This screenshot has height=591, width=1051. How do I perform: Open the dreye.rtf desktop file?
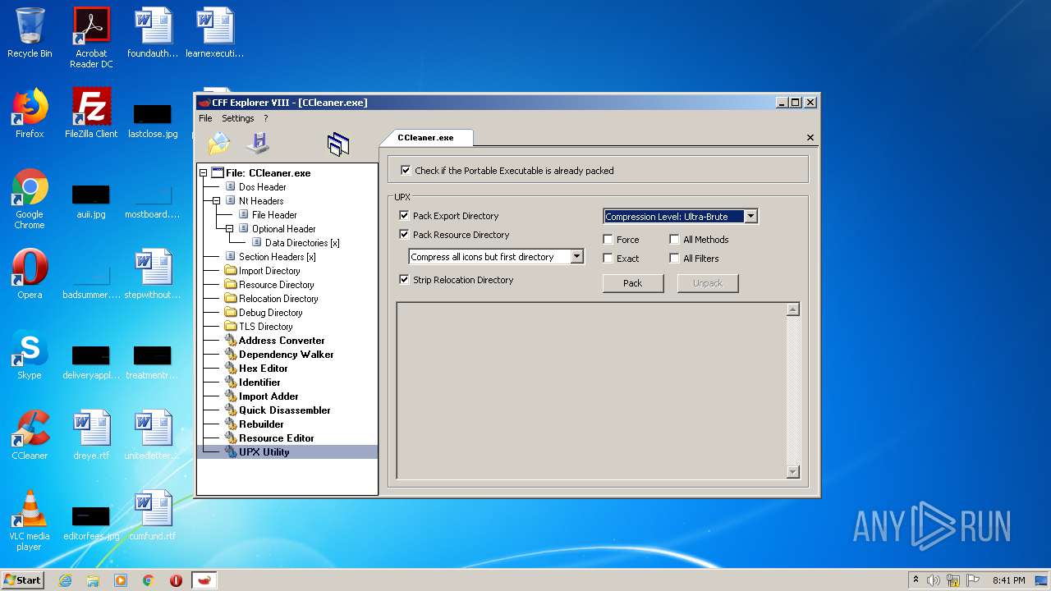coord(91,435)
